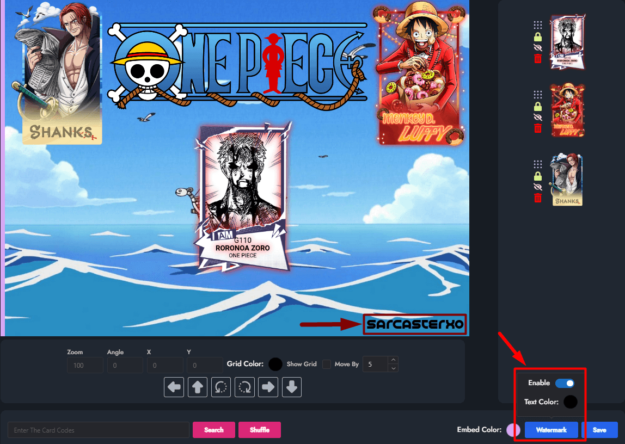Enable the Show Grid checkbox
This screenshot has height=444, width=625.
(327, 364)
